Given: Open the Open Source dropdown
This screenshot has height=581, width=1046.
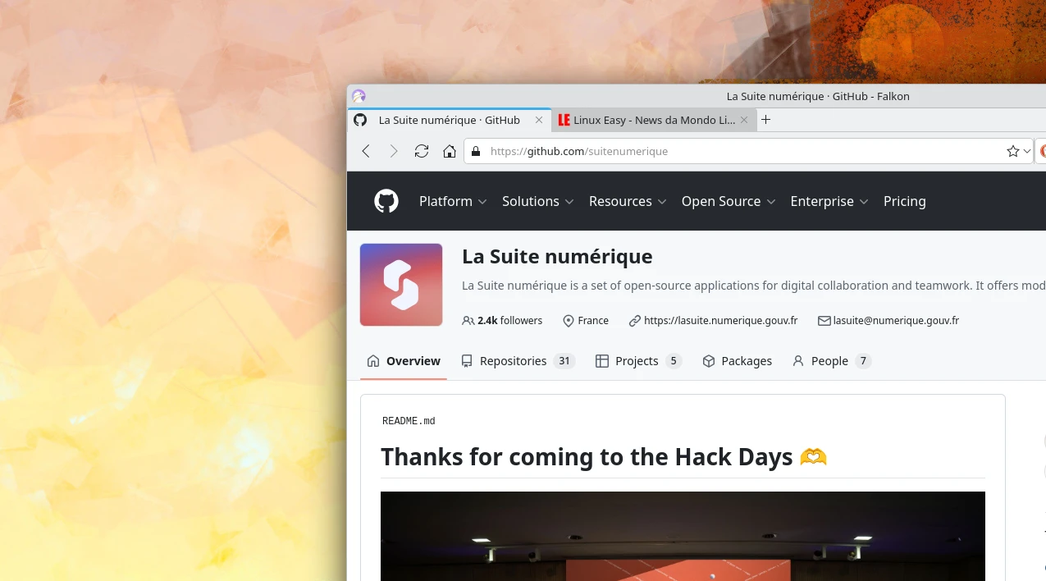Looking at the screenshot, I should pyautogui.click(x=729, y=201).
